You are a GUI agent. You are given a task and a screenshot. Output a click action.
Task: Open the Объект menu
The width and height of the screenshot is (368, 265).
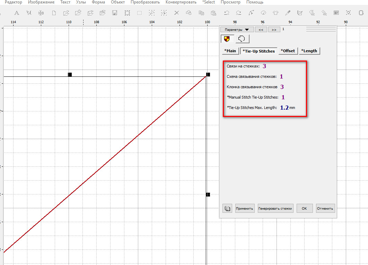[x=118, y=2]
